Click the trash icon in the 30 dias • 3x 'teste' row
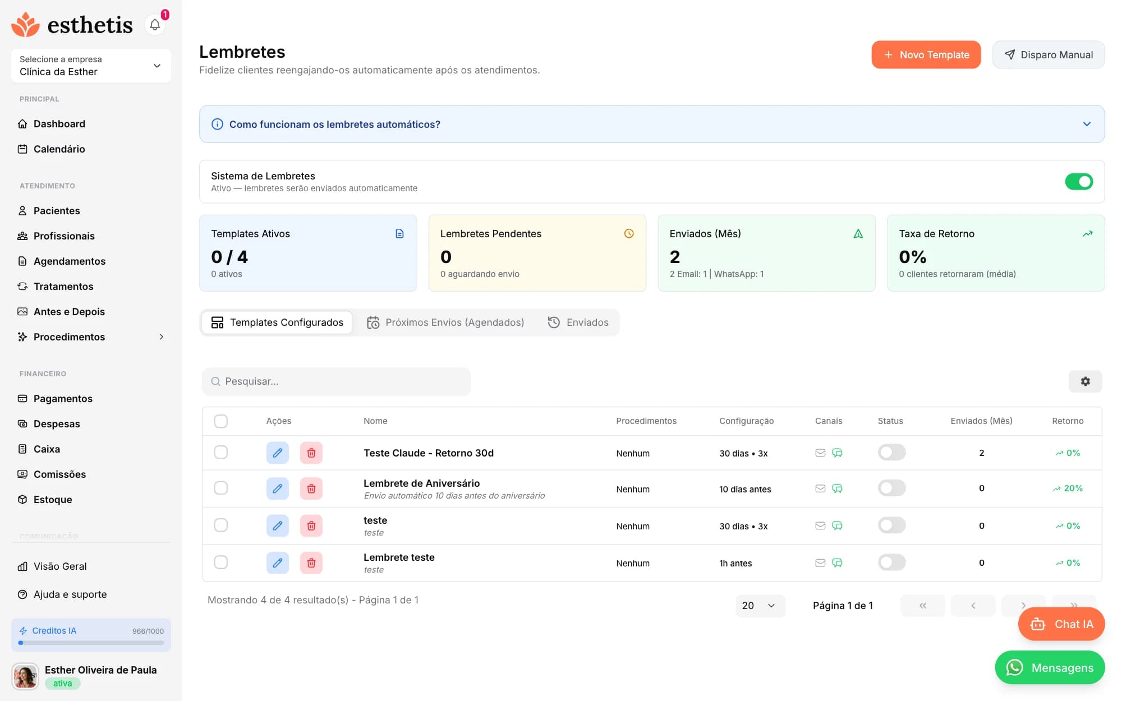Screen dimensions: 1122x701 (x=311, y=525)
